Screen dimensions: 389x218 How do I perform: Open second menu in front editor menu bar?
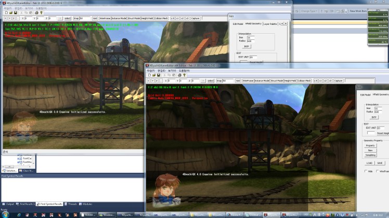tap(161, 71)
